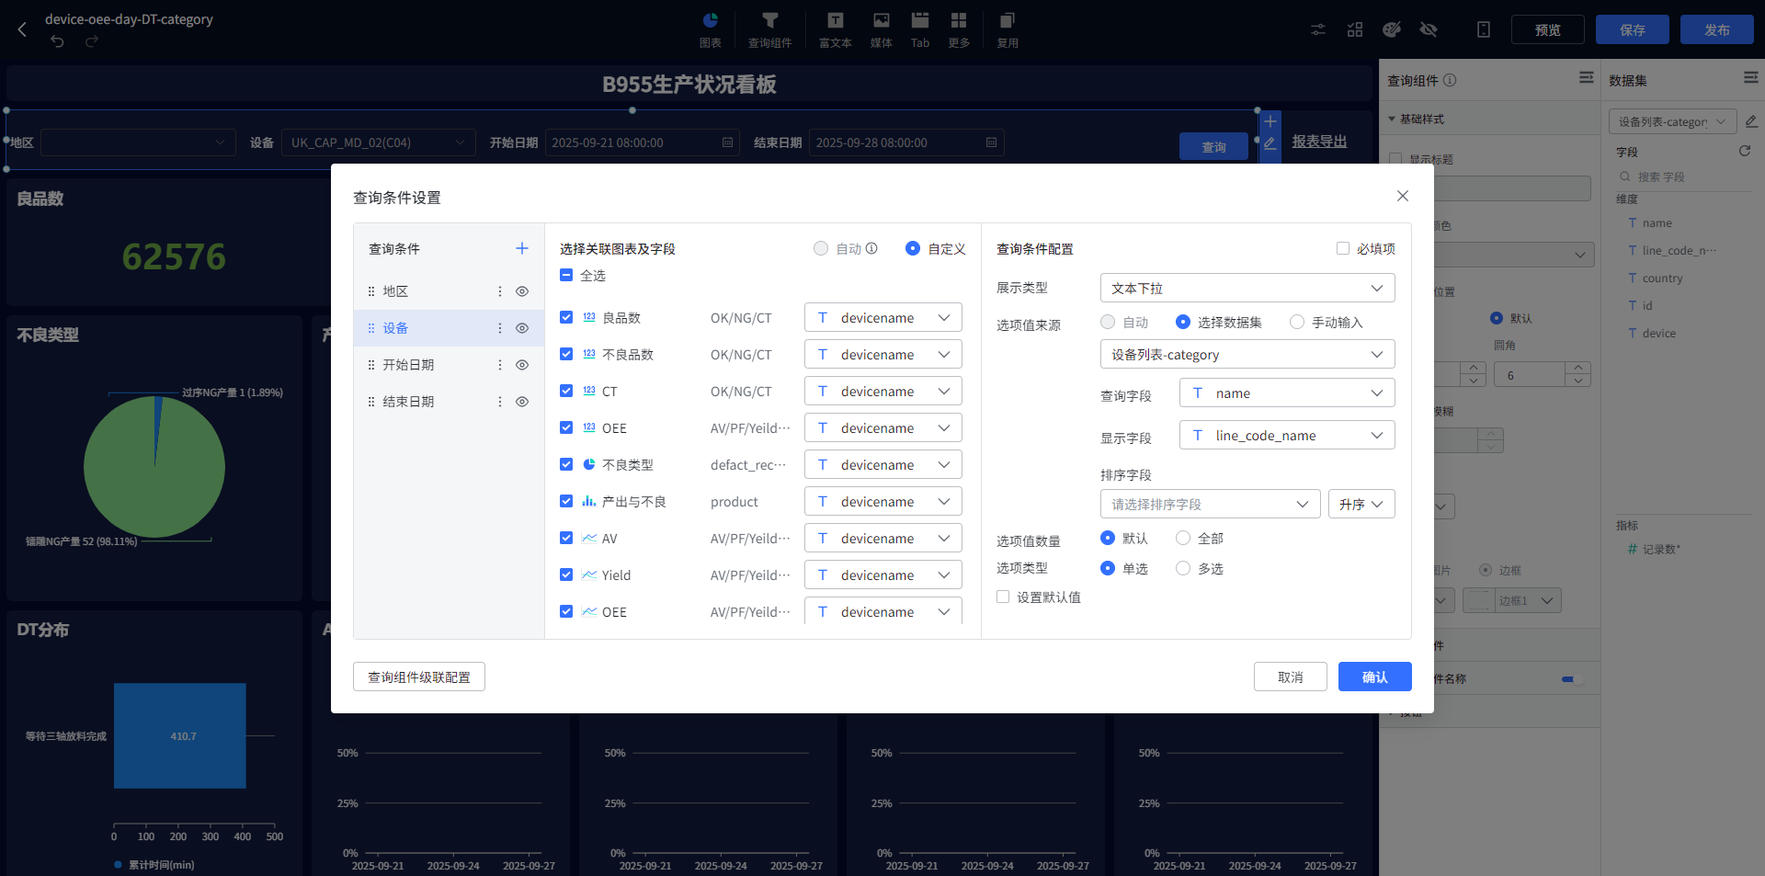Screen dimensions: 1765x876
Task: Add a Tab component from toolbar
Action: point(919,29)
